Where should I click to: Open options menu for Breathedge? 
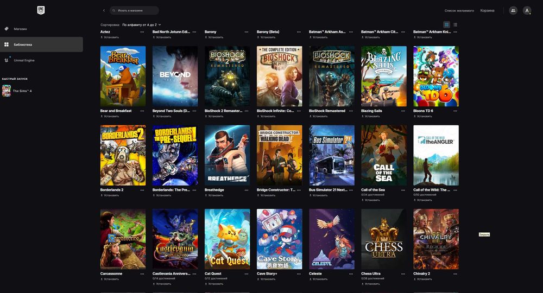coord(247,190)
